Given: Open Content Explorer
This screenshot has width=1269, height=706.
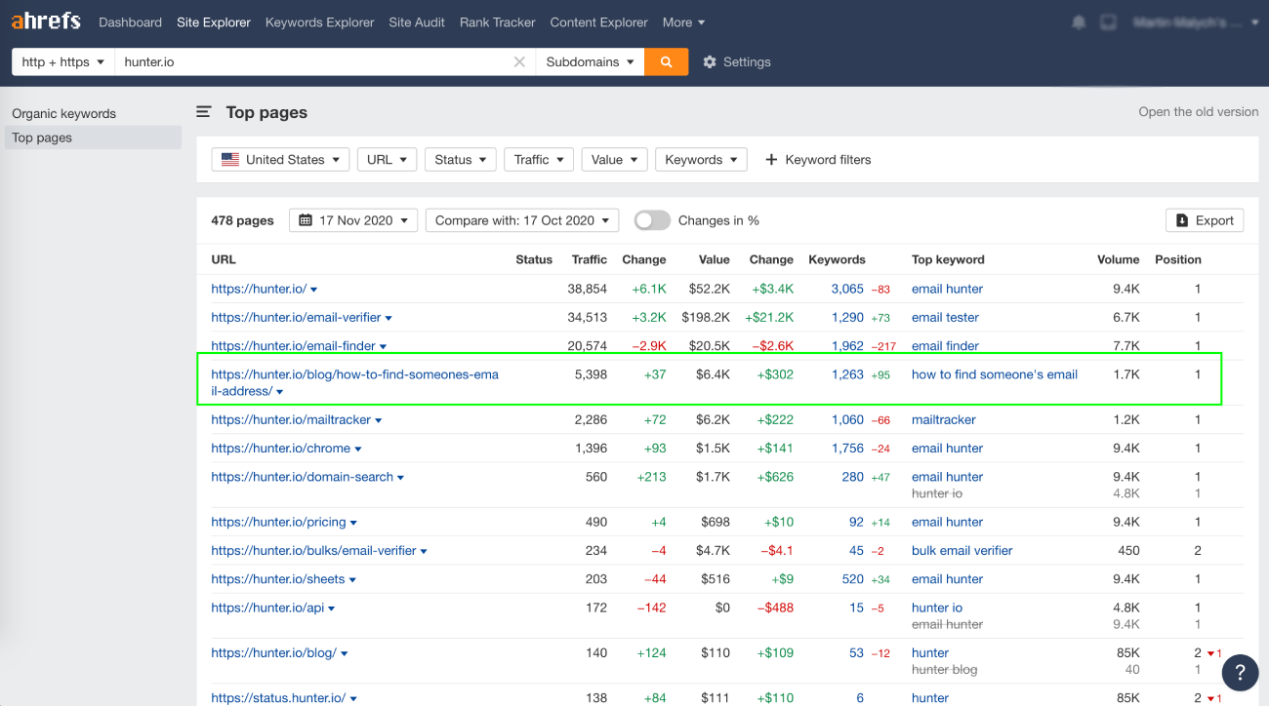Looking at the screenshot, I should tap(598, 21).
